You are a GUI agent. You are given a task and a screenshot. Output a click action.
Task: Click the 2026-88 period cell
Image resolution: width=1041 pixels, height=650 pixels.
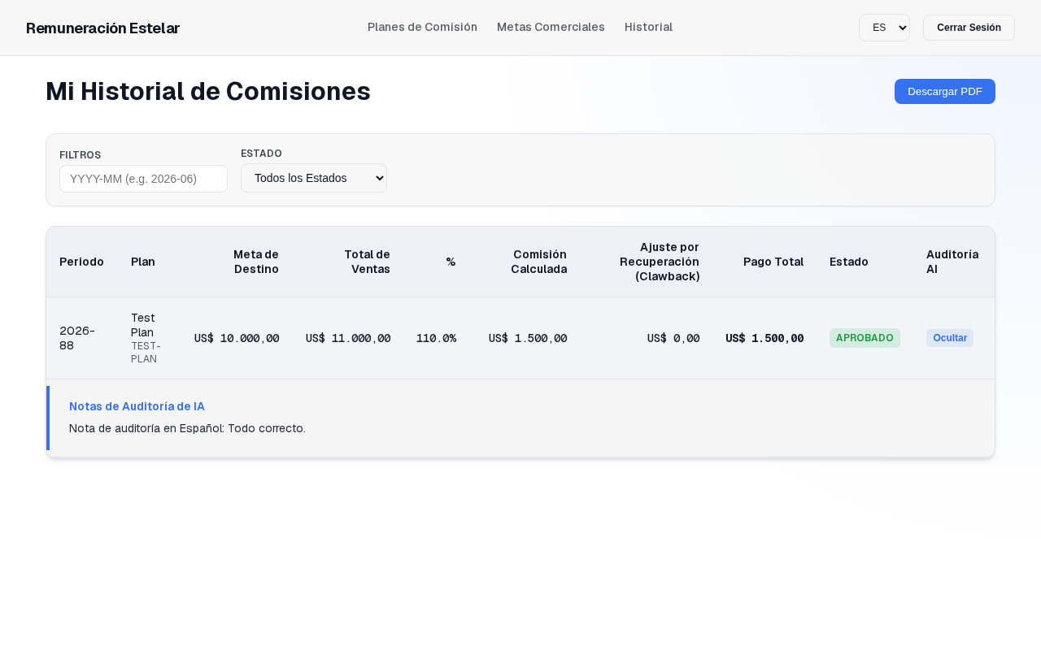pos(77,338)
